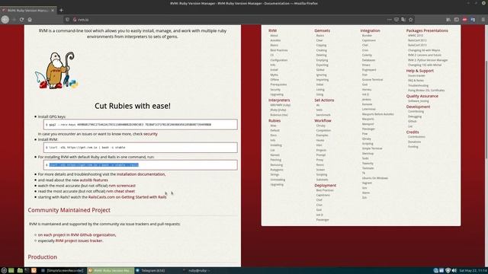Open the Firefox hamburger menu
Screen dimensions: 488x274
483,20
